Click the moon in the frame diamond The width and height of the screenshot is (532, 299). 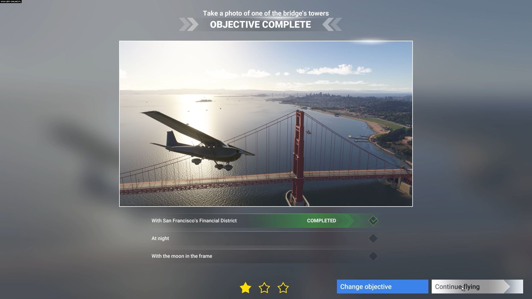tap(373, 256)
